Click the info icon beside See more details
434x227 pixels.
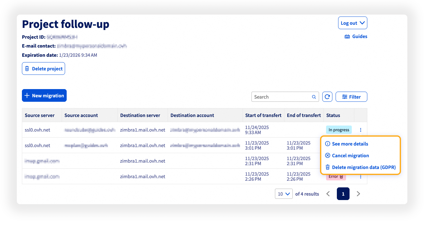click(327, 144)
